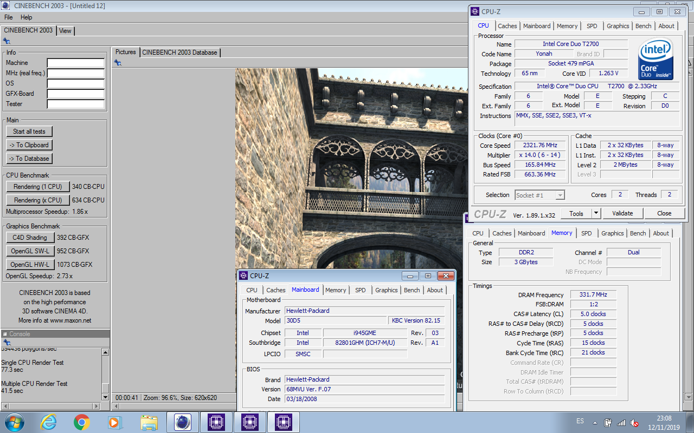
Task: Open Caches tab in top CPU-Z window
Action: point(507,26)
